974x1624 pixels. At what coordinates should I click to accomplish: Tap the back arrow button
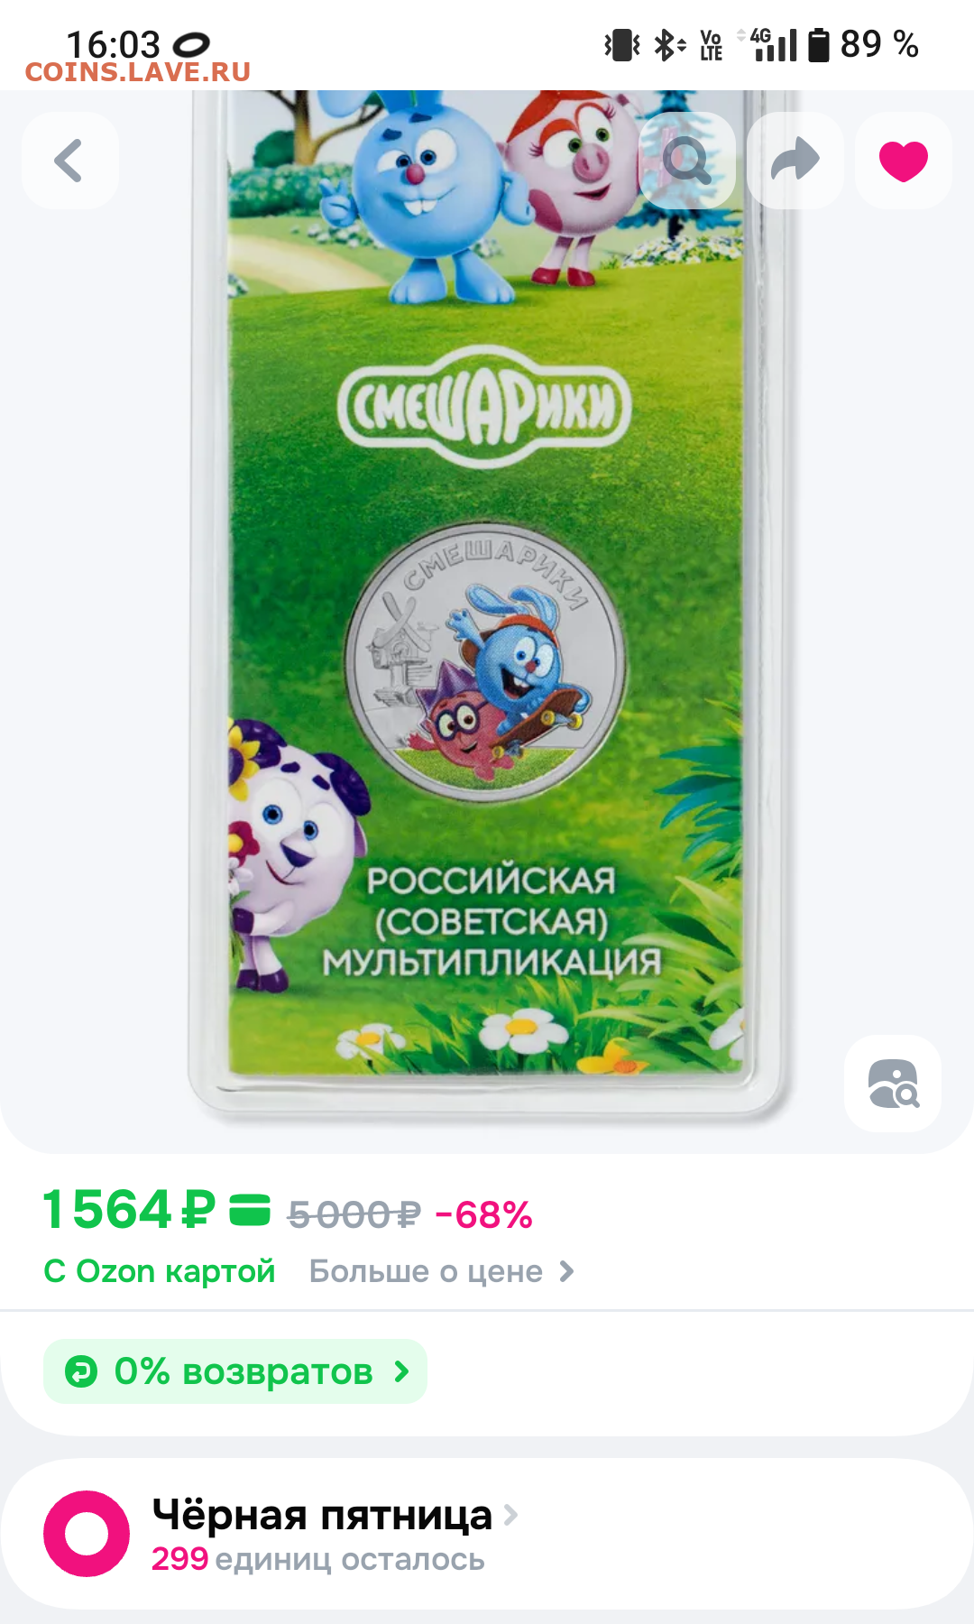[x=70, y=161]
